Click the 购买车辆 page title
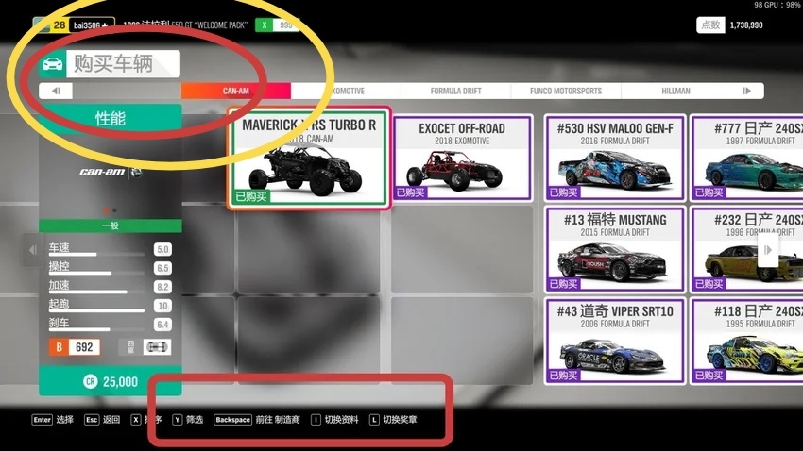Image resolution: width=803 pixels, height=451 pixels. click(x=113, y=64)
